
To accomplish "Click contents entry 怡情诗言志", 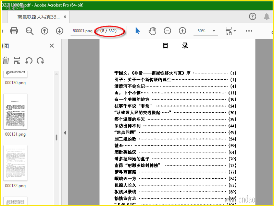I will pyautogui.click(x=125, y=198).
